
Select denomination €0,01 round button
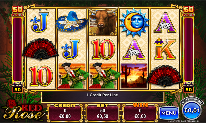(192, 110)
